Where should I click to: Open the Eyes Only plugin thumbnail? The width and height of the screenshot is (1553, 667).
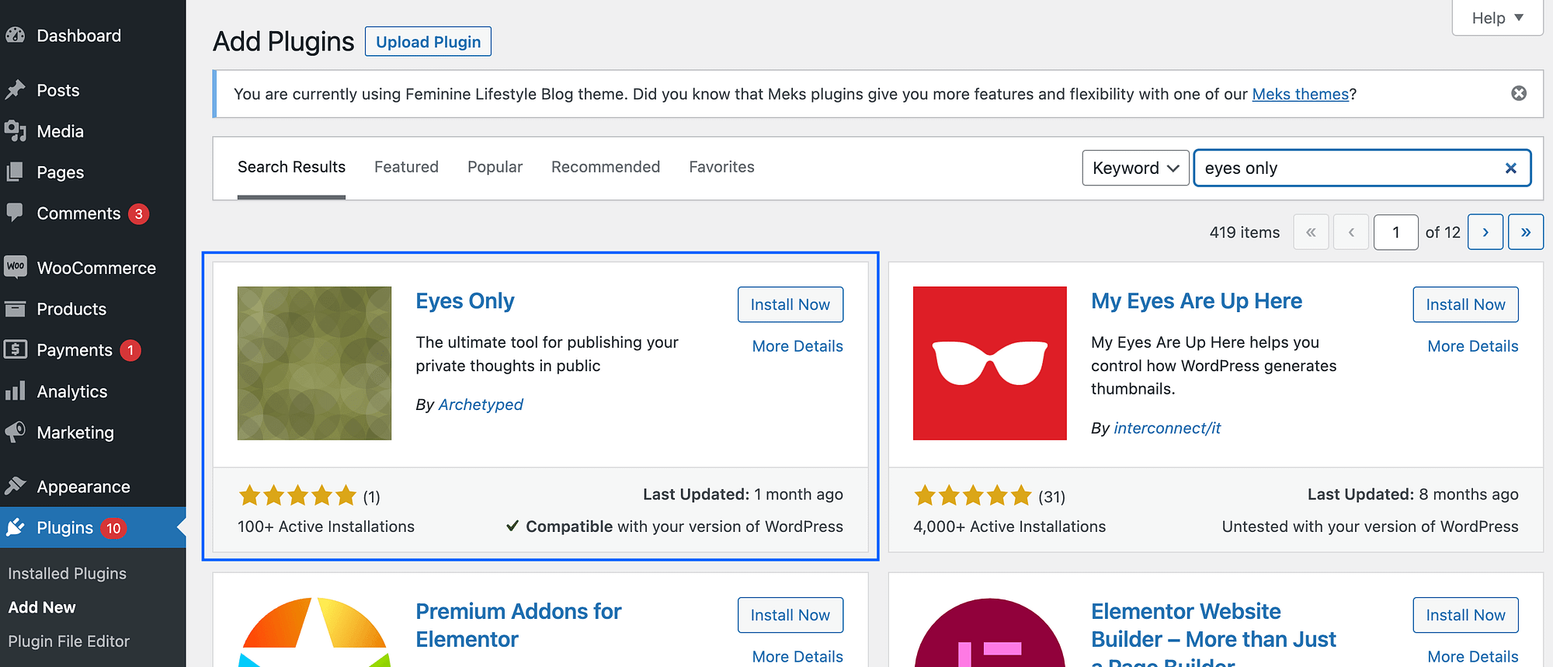(314, 363)
